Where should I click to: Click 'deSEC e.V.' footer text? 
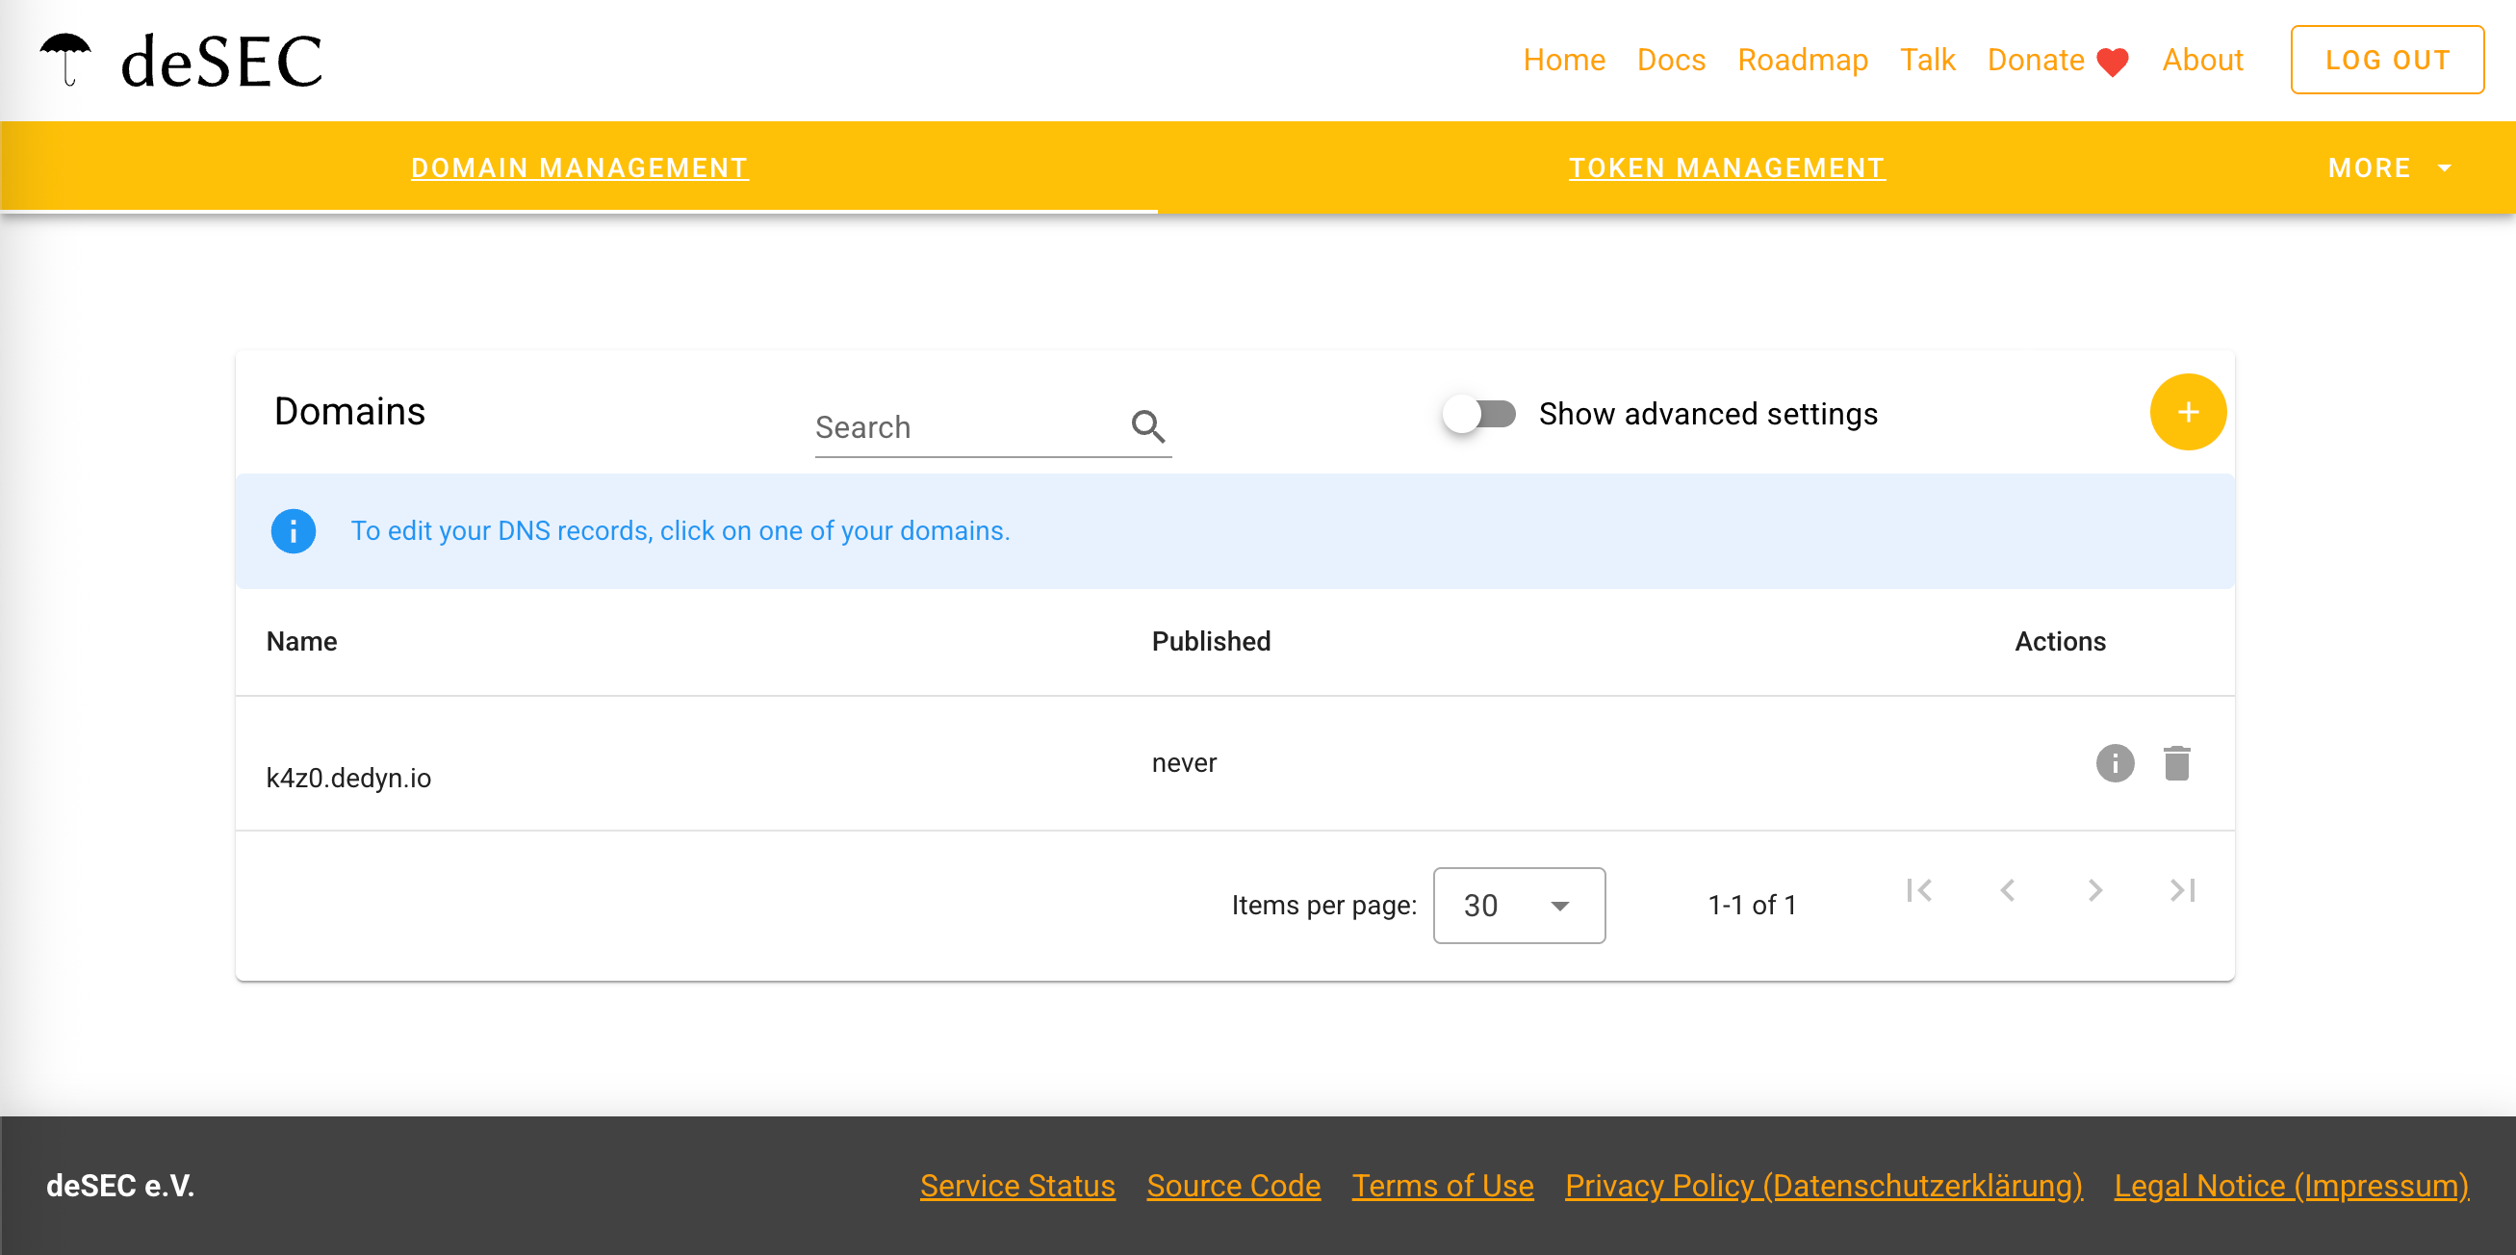pyautogui.click(x=120, y=1186)
